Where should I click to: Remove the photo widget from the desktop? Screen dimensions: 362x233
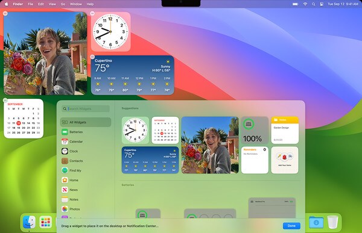click(5, 14)
